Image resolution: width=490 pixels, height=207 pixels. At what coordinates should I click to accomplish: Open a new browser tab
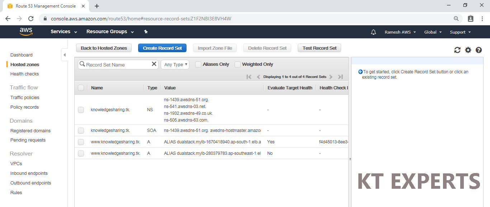97,6
